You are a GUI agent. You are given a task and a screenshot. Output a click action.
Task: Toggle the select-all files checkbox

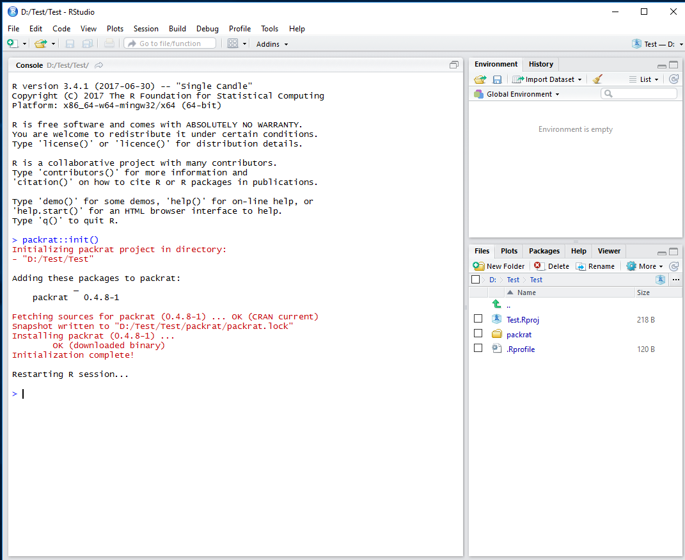(476, 279)
